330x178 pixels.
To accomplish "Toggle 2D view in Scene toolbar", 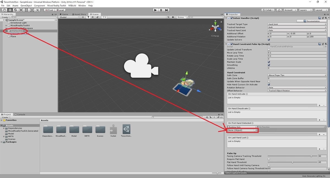I will tap(83, 17).
